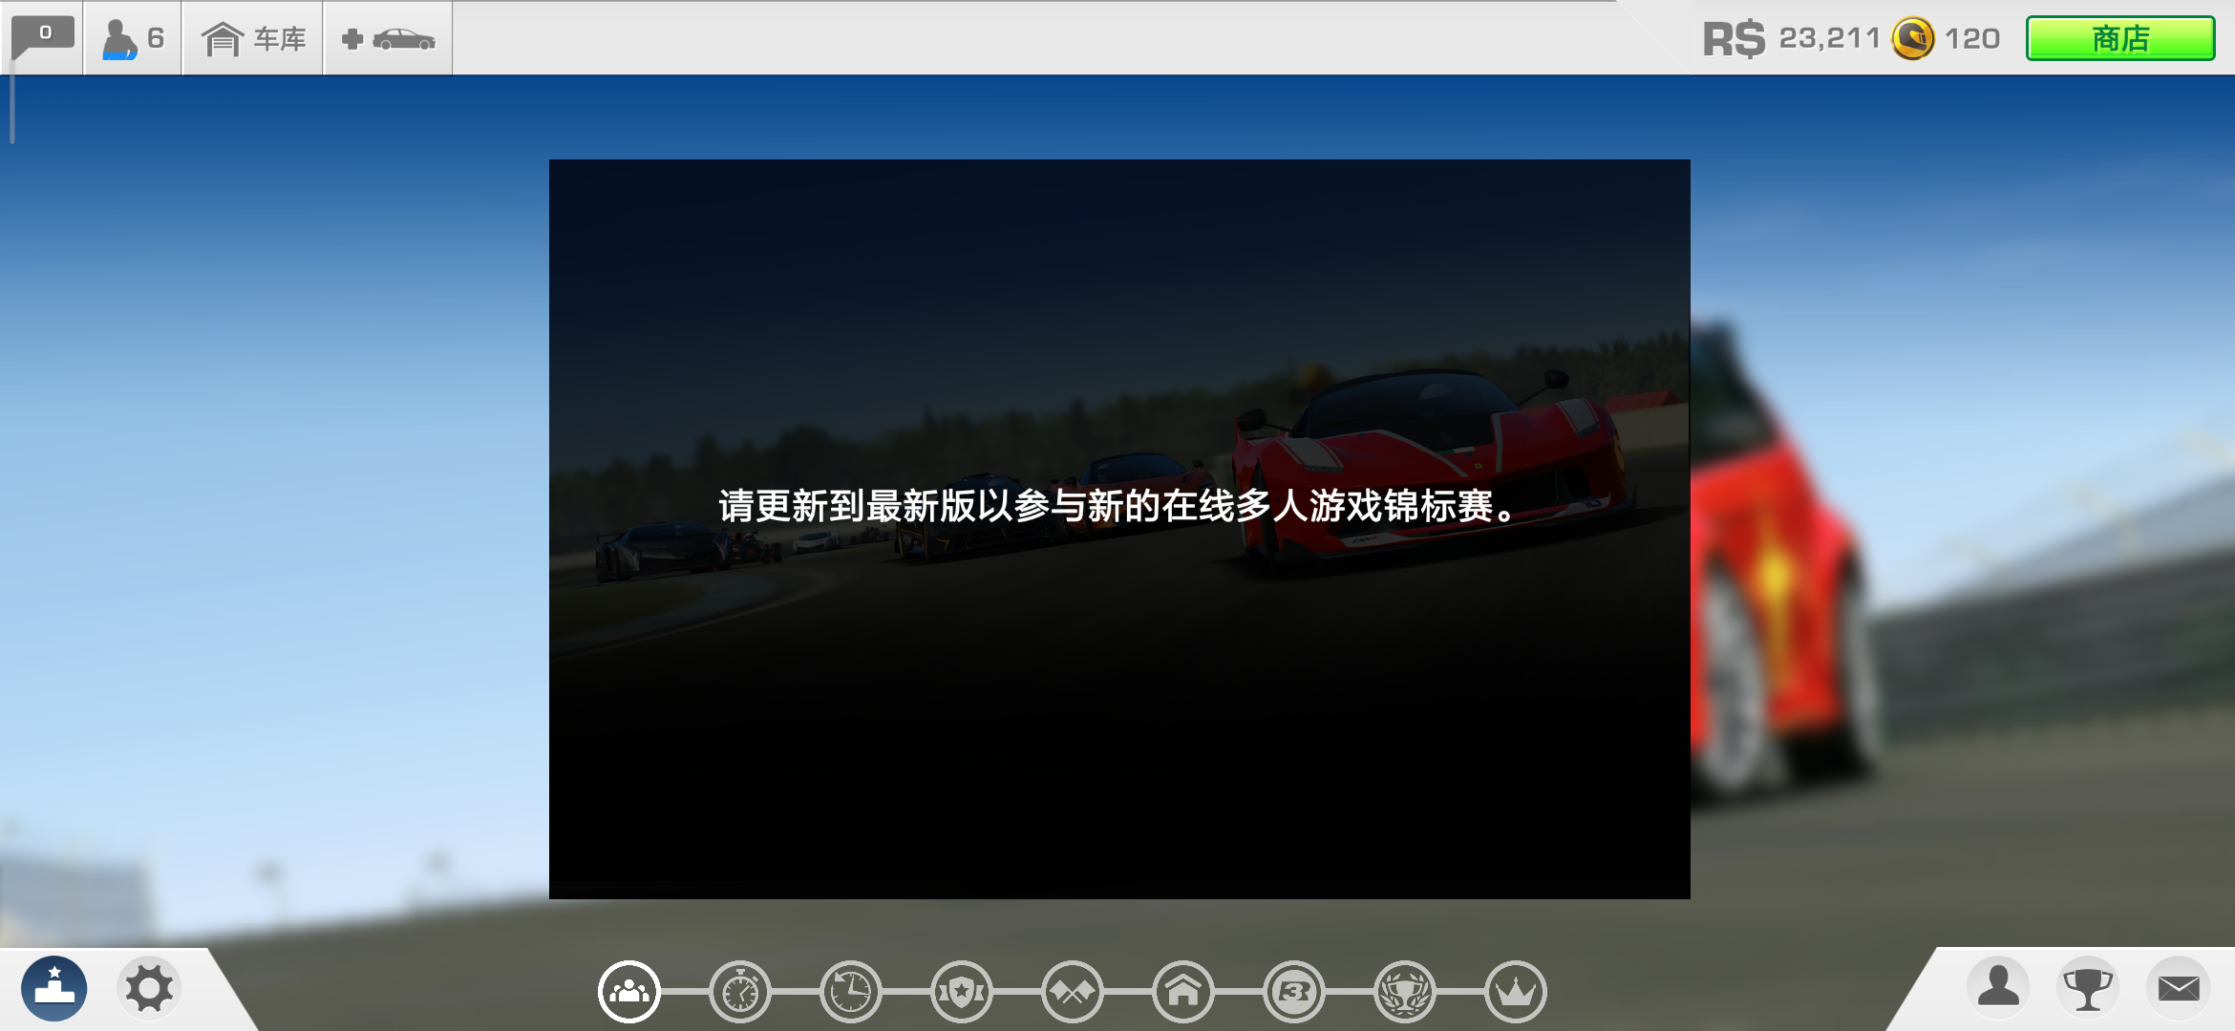Screen dimensions: 2235x1031
Task: Open the mail envelope inbox
Action: pos(2179,988)
